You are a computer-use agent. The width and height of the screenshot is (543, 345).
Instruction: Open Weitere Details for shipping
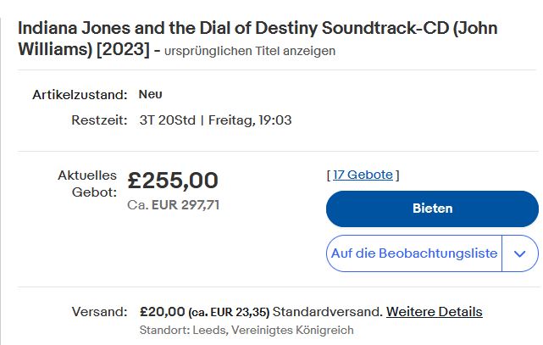(435, 312)
